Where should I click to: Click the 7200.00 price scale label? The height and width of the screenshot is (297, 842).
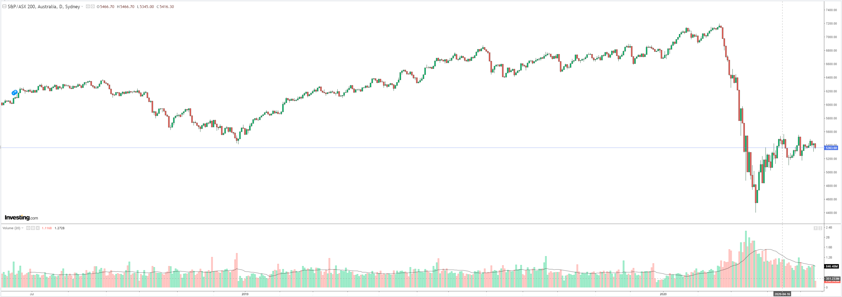831,24
